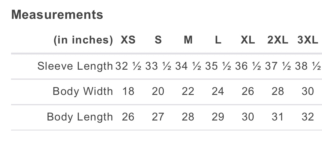Click the Body Width row label
Viewport: 322px width, 143px height.
[83, 91]
